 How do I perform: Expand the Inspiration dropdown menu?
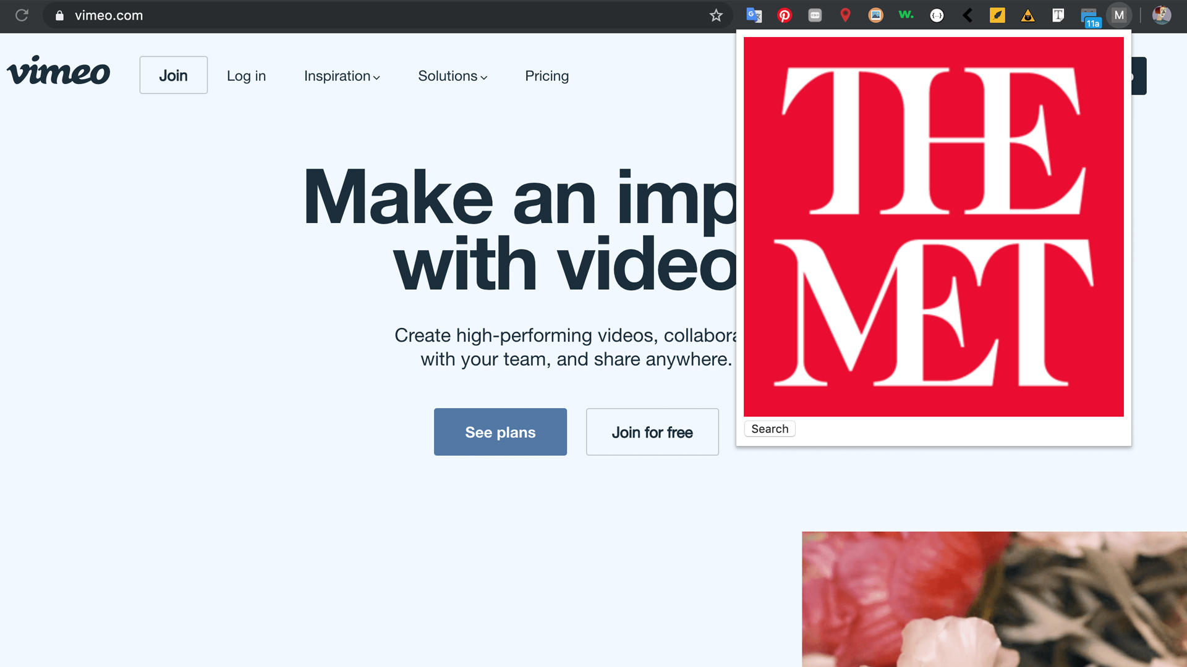point(342,76)
